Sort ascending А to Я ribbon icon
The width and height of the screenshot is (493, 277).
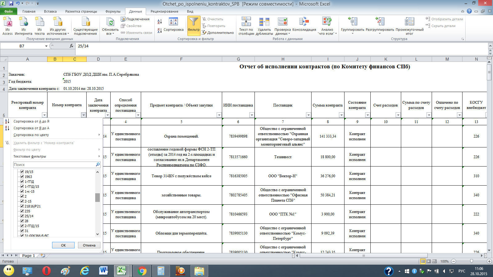click(160, 22)
